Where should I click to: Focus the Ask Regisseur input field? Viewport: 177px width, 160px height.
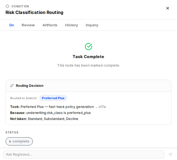pyautogui.click(x=84, y=154)
